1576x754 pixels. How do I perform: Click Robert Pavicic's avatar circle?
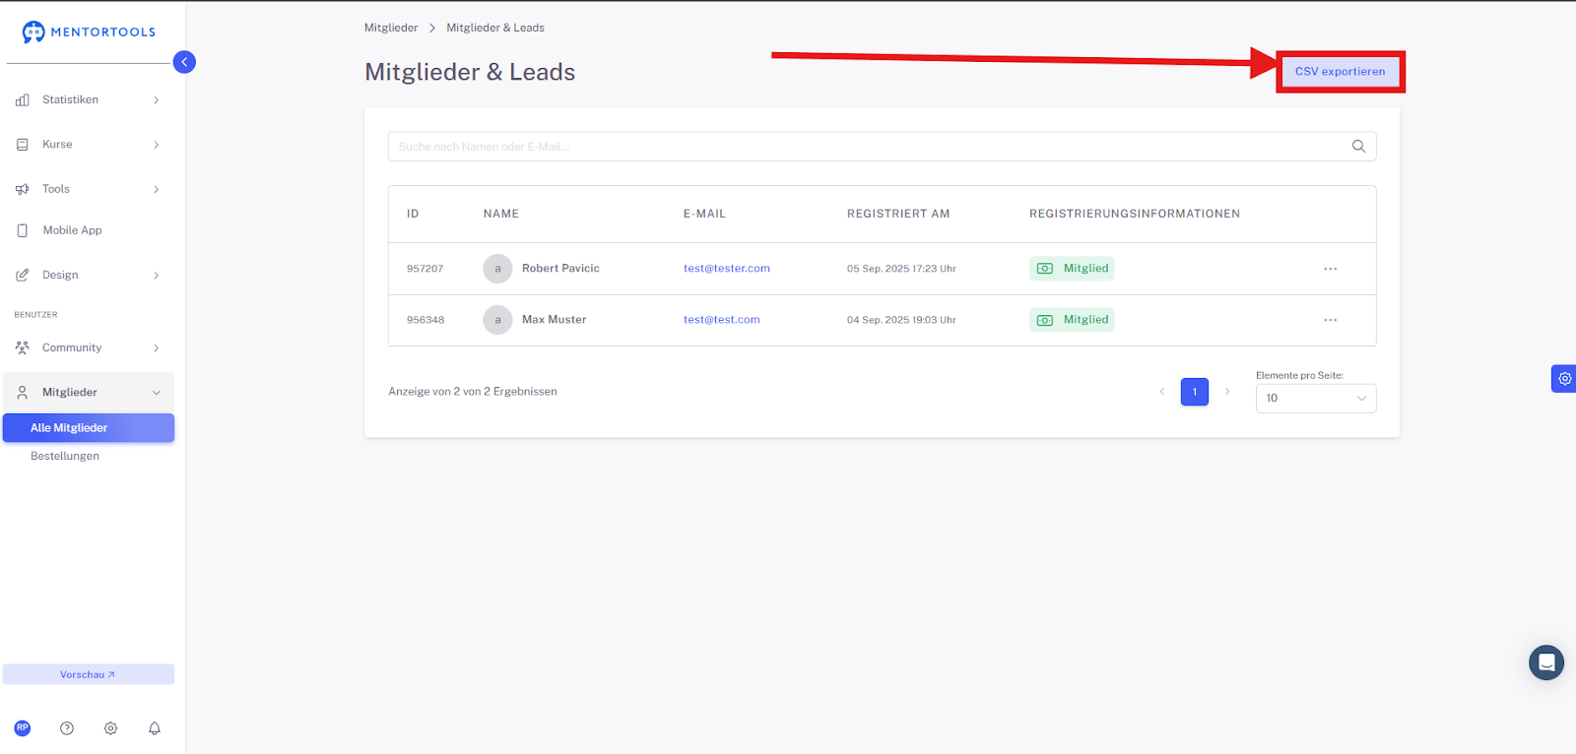[497, 269]
